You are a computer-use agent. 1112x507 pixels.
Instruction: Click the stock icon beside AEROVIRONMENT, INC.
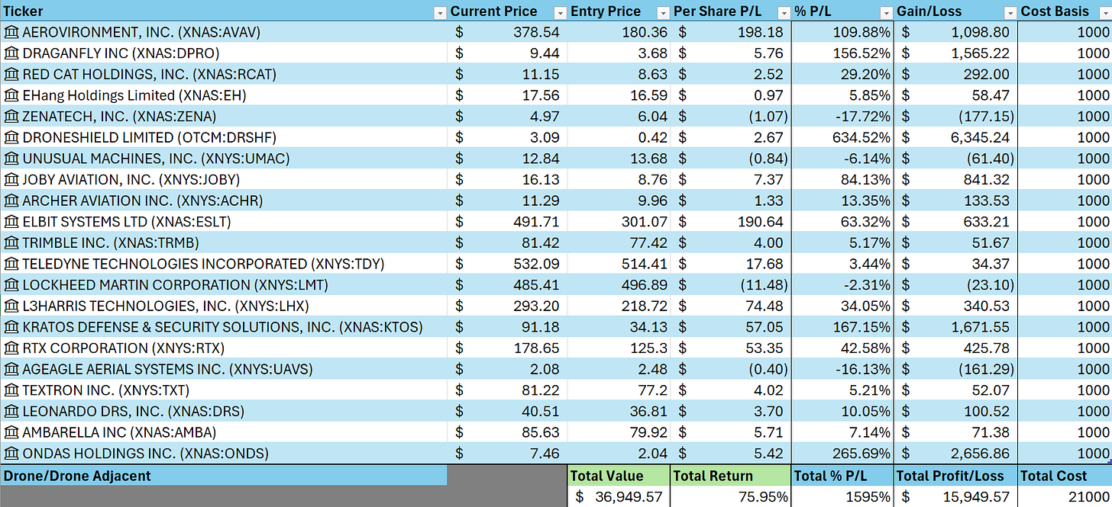point(11,32)
